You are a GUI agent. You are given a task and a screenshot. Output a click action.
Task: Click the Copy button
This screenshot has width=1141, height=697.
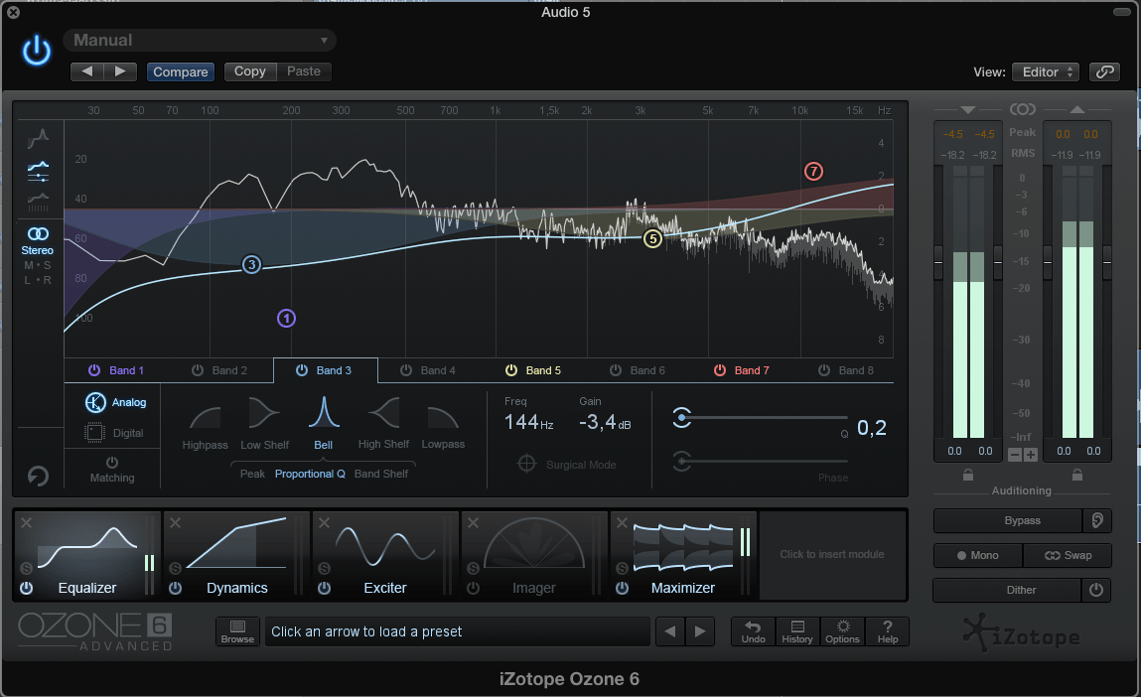pos(250,71)
